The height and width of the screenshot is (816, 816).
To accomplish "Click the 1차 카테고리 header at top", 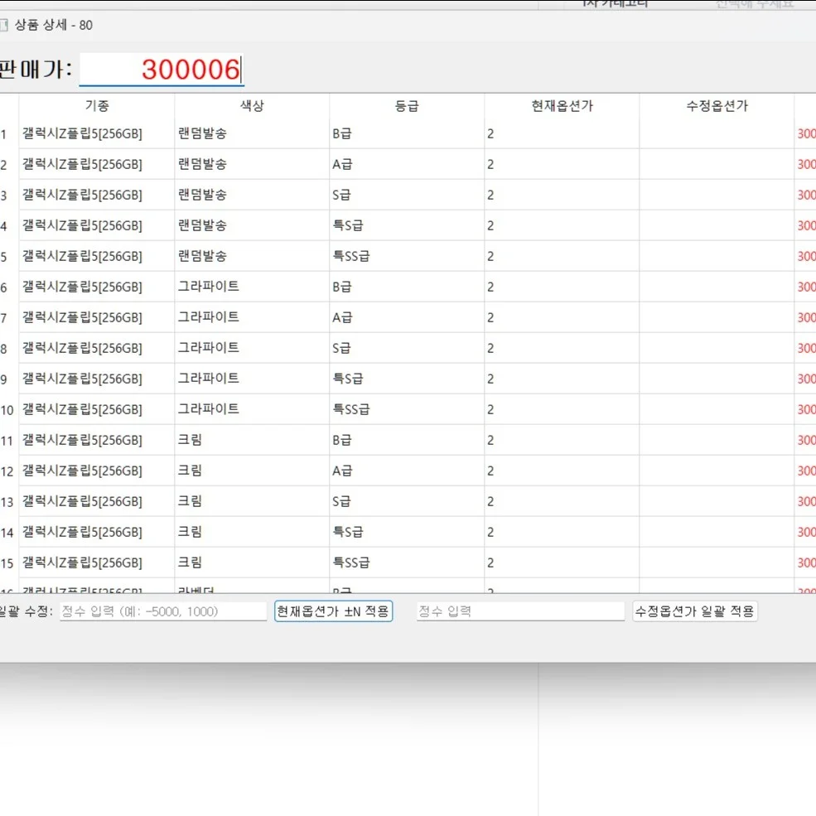I will 610,4.
